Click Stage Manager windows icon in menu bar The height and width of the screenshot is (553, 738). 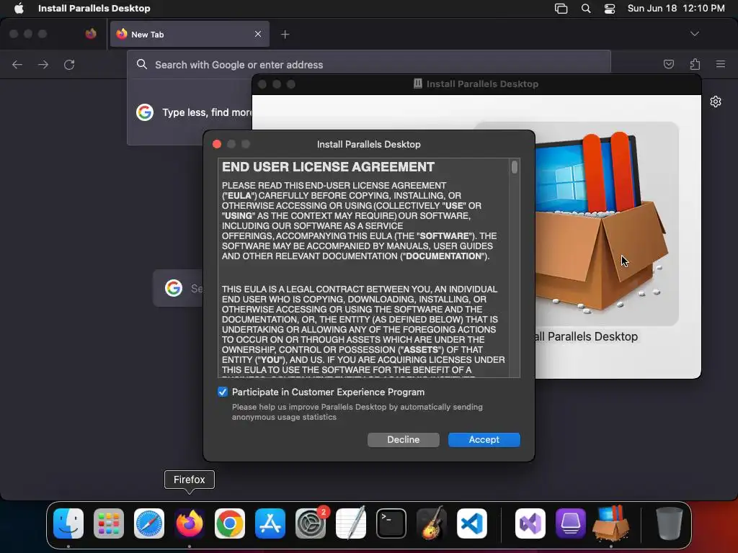click(561, 9)
